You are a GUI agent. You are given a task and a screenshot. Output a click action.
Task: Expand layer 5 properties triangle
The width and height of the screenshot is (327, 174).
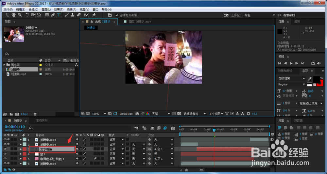point(21,159)
